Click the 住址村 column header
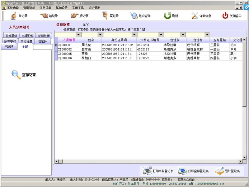The image size is (249, 187). [198, 40]
